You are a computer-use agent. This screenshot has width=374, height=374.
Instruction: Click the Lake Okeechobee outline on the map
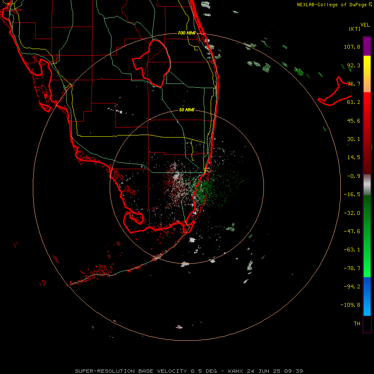coord(151,63)
